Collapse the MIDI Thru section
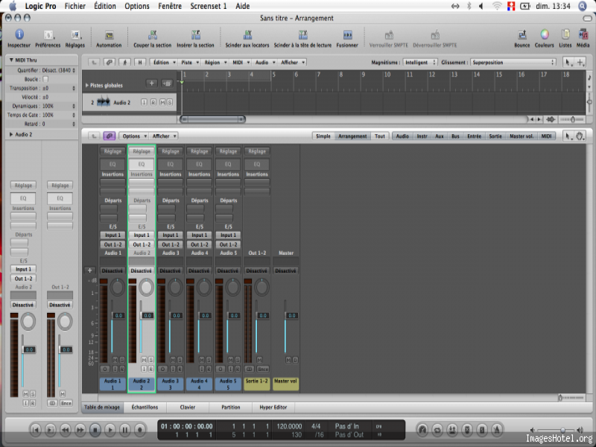The image size is (596, 447). 11,60
